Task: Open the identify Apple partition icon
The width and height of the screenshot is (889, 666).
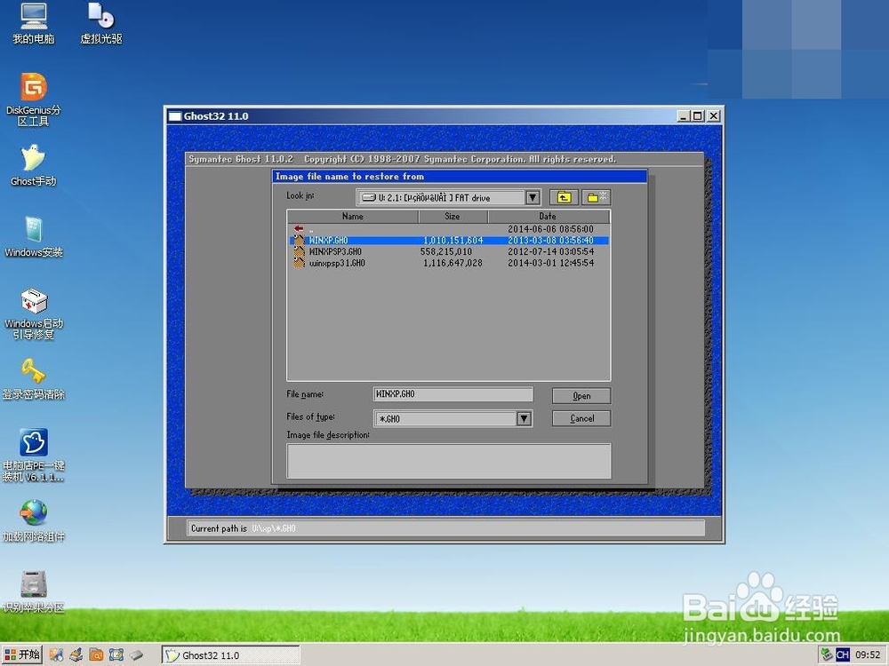Action: click(x=34, y=592)
